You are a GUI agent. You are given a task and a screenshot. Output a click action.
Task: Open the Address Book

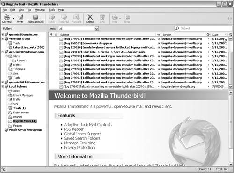[35, 18]
